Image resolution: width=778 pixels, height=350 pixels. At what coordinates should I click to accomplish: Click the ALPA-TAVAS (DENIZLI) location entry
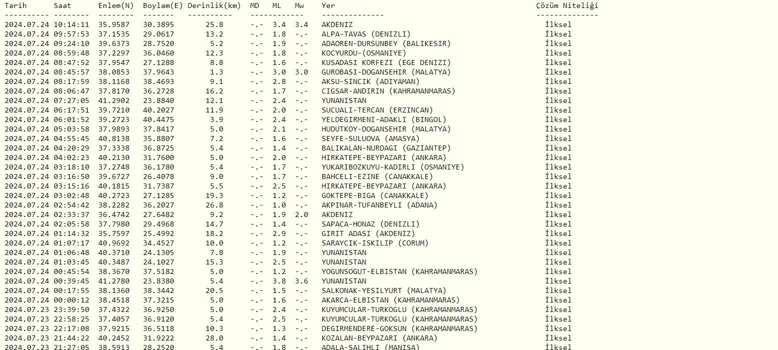click(366, 34)
